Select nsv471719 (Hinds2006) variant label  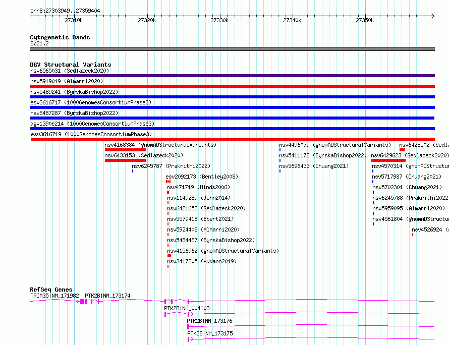[198, 187]
